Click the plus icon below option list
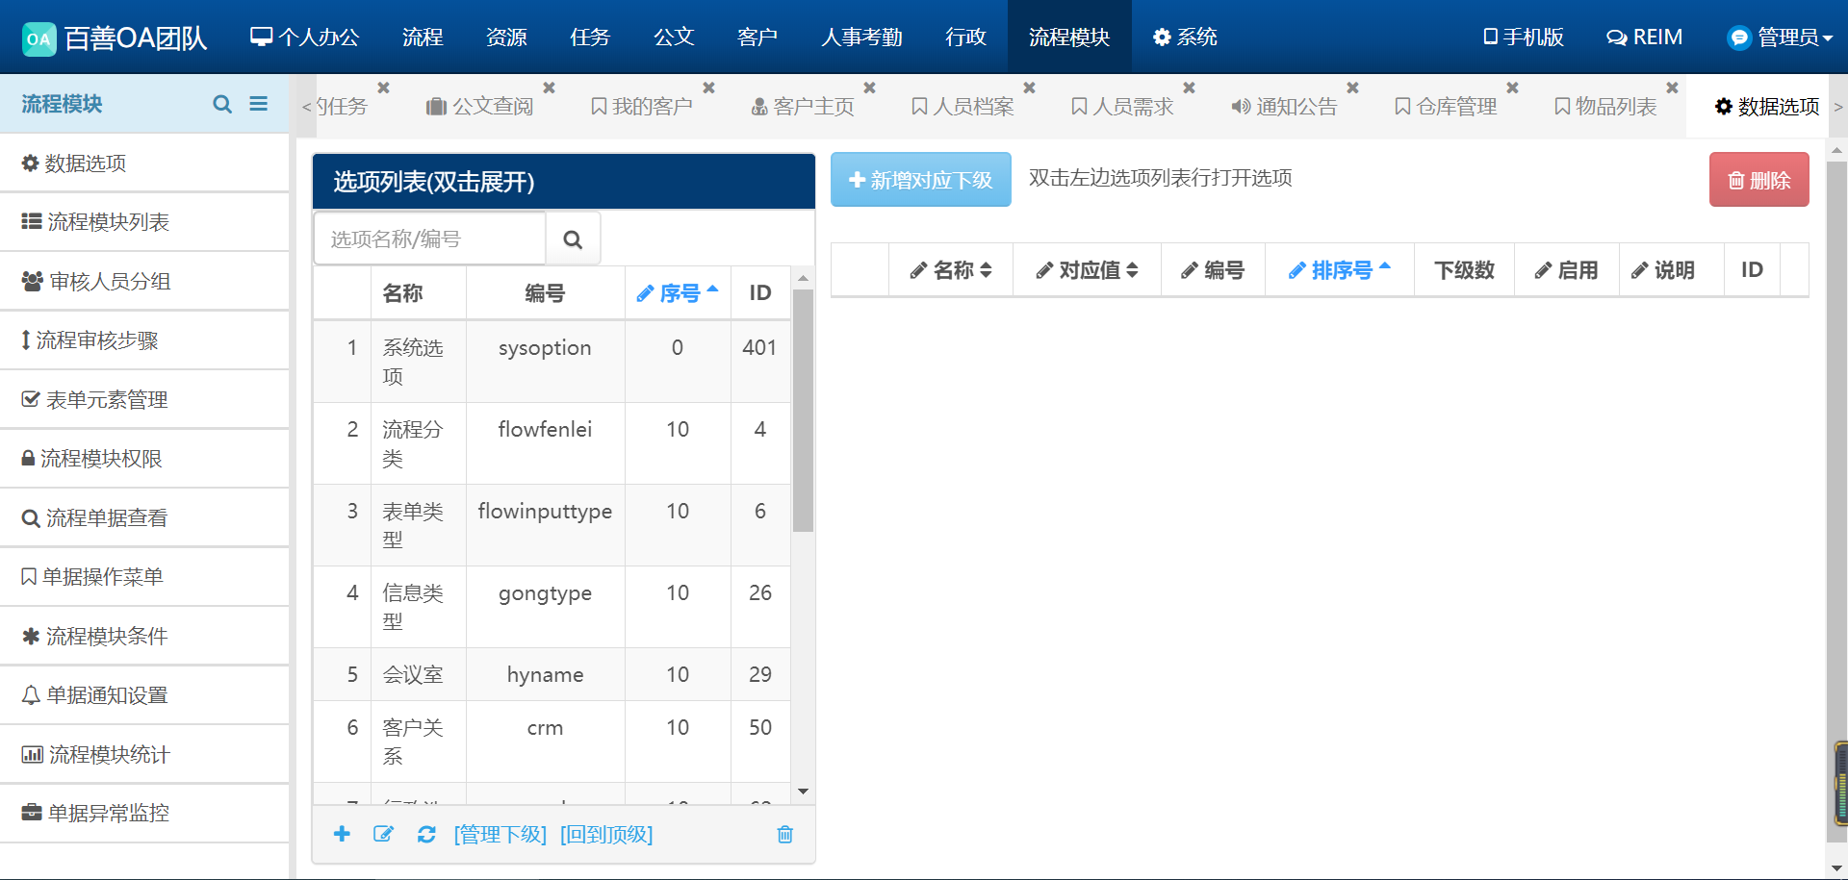The image size is (1848, 880). pyautogui.click(x=342, y=834)
